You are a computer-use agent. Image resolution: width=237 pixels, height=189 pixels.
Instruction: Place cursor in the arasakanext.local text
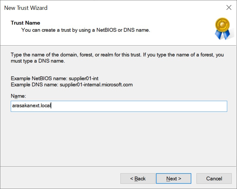[x=31, y=106]
